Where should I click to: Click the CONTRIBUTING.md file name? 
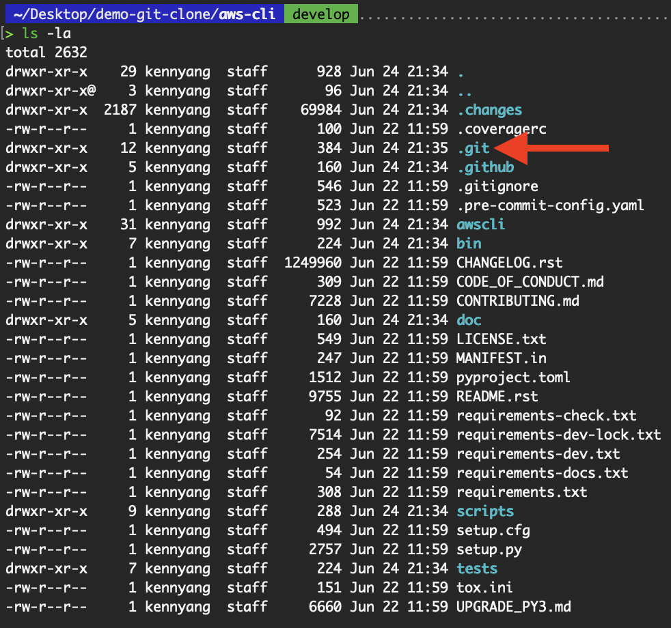(x=518, y=301)
